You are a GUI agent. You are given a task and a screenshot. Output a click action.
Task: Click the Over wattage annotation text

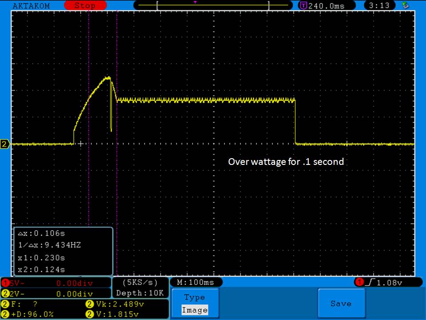(286, 162)
